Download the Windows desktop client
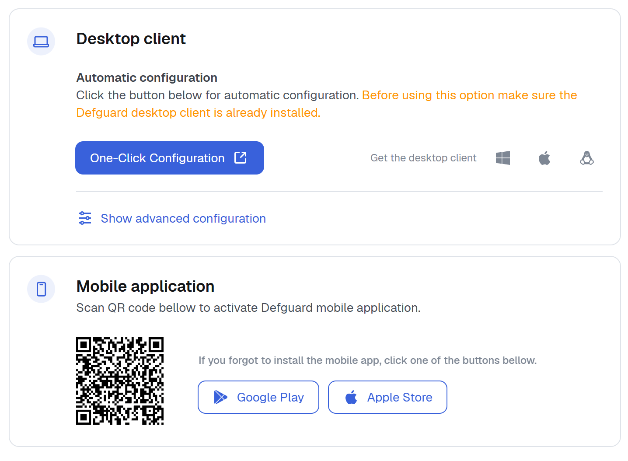 (x=503, y=158)
